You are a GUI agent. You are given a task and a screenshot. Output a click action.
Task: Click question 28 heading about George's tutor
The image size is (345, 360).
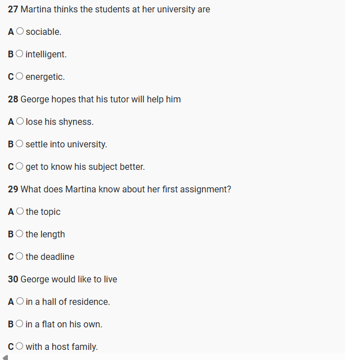tap(94, 100)
